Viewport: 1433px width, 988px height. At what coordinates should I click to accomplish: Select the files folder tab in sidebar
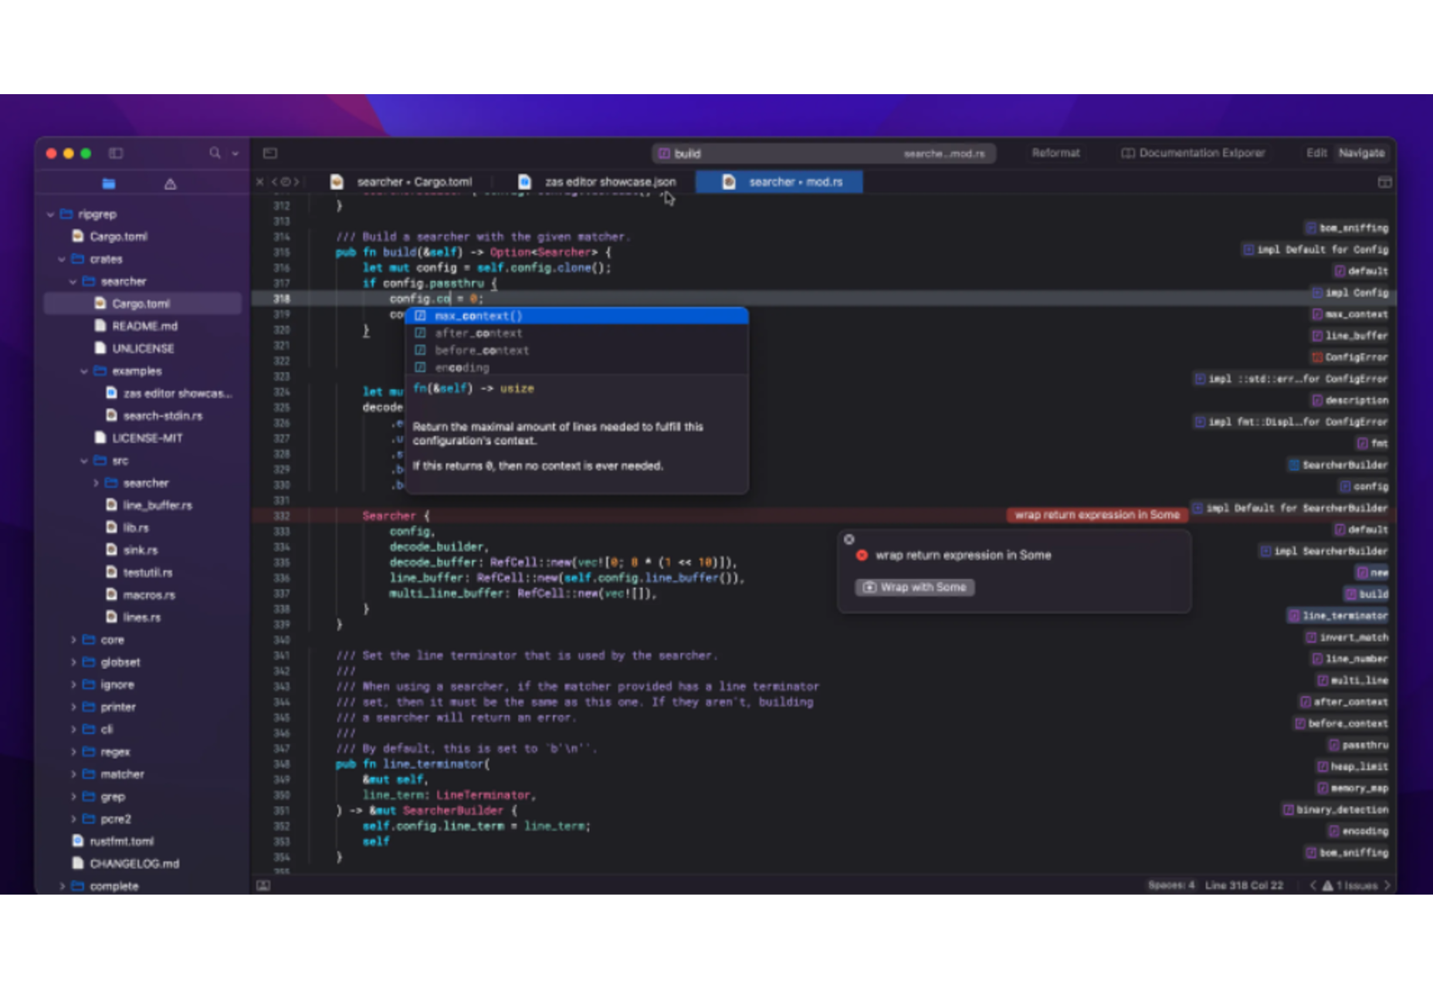click(109, 184)
